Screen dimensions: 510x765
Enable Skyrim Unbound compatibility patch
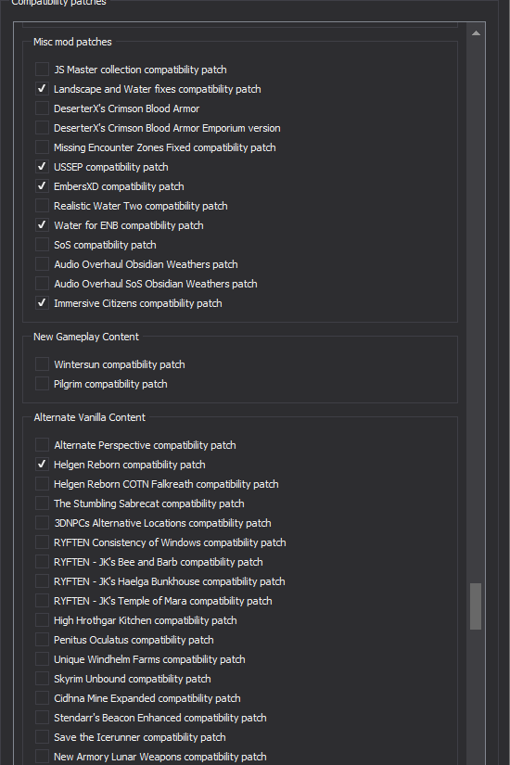tap(42, 679)
